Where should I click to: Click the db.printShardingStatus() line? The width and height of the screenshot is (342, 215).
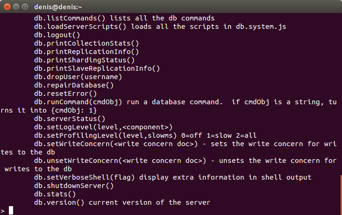pyautogui.click(x=84, y=60)
